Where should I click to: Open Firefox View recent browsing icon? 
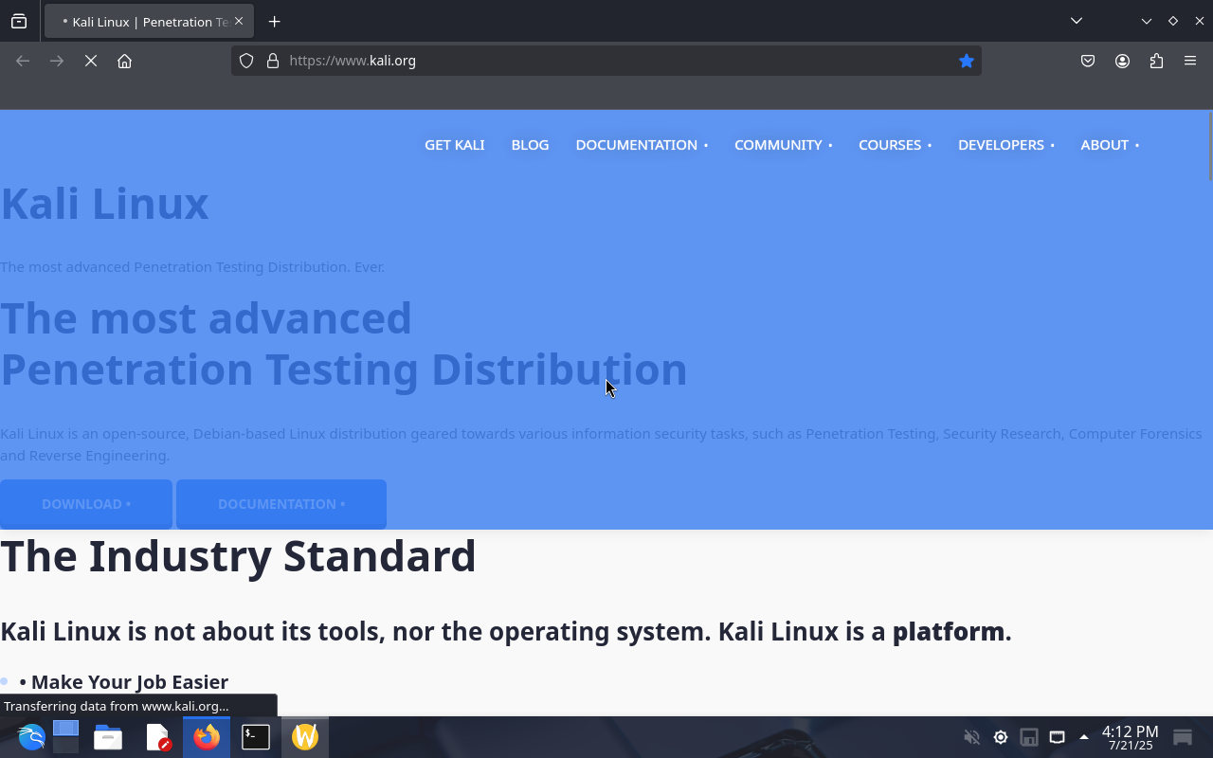[x=19, y=21]
